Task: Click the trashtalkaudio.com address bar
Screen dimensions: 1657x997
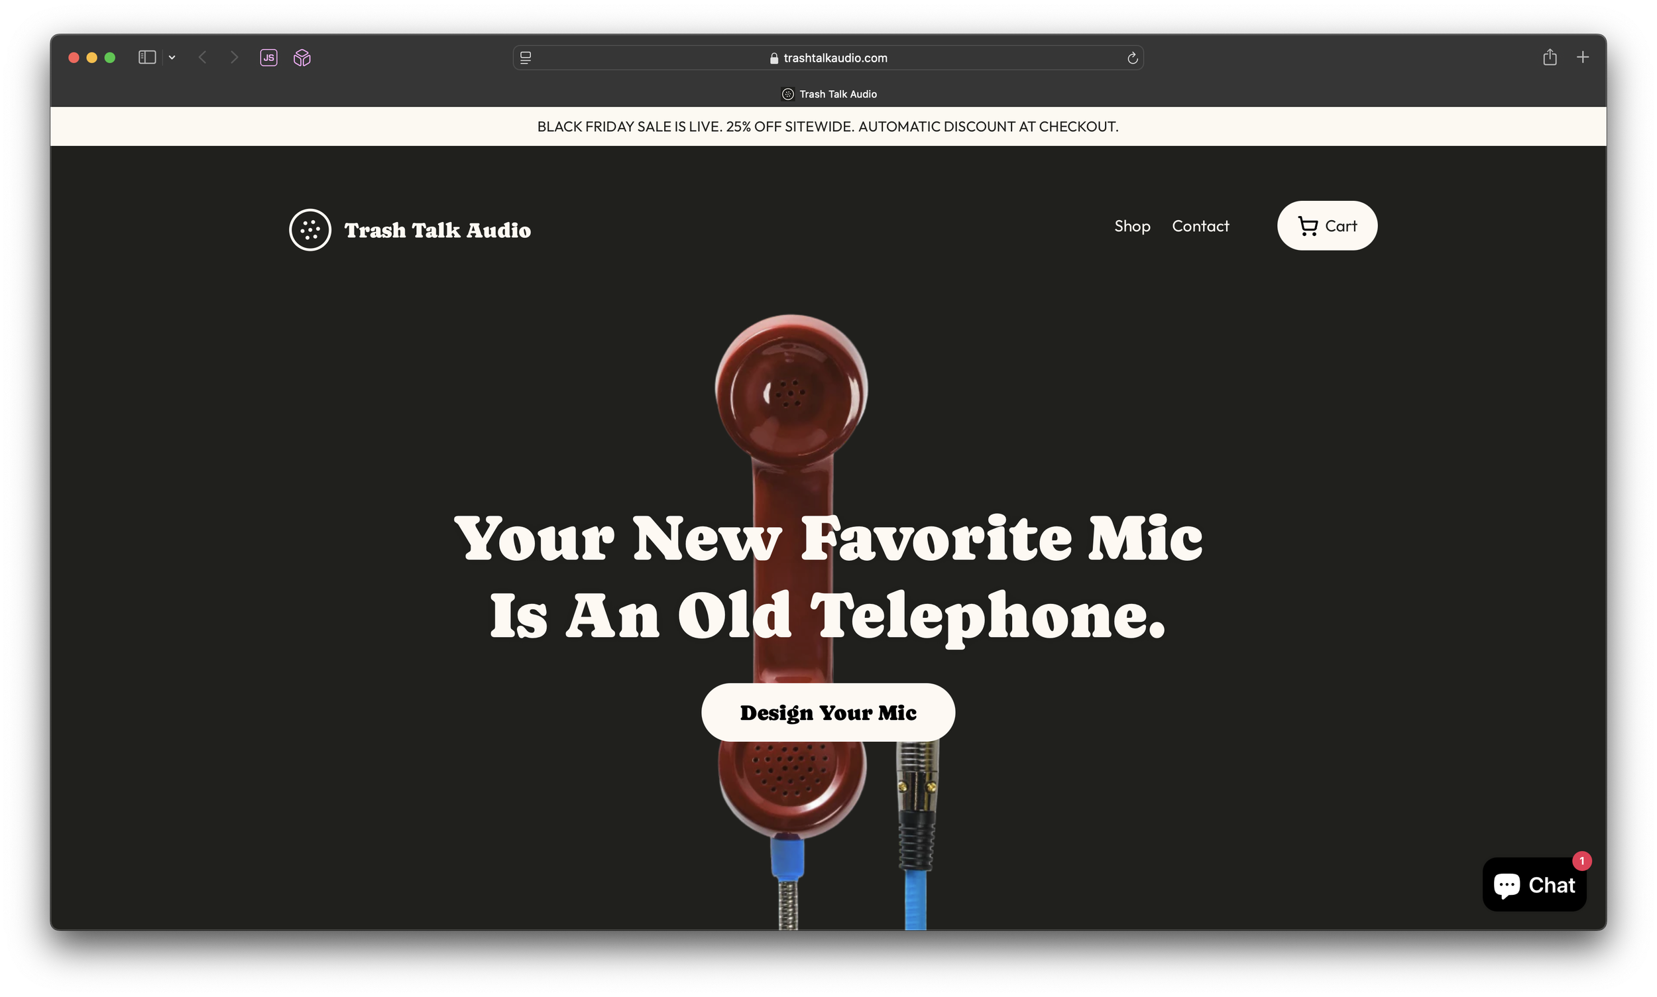Action: click(x=828, y=58)
